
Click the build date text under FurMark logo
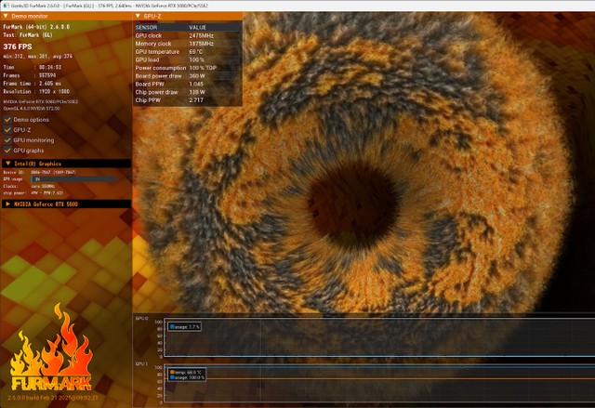click(53, 398)
